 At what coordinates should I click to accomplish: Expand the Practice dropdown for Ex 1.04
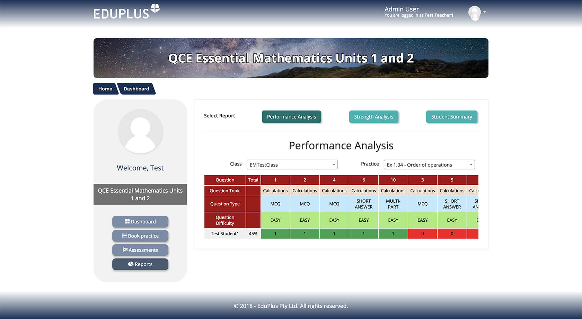point(429,165)
